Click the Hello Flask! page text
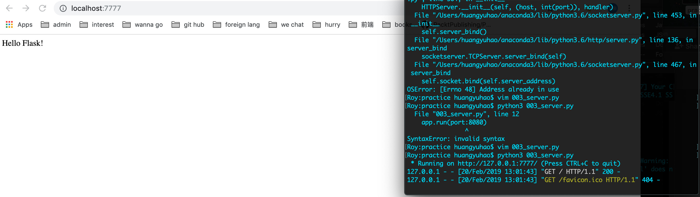The image size is (700, 197). pos(22,43)
